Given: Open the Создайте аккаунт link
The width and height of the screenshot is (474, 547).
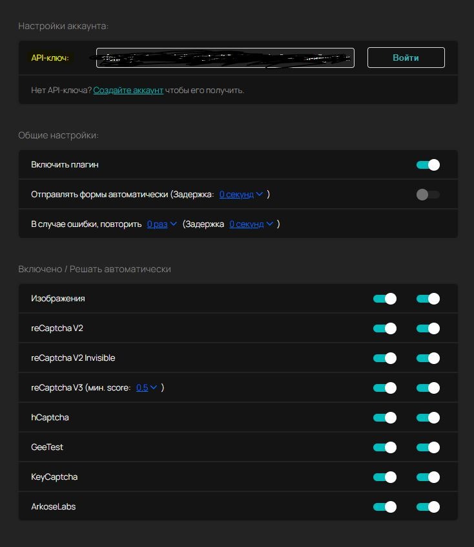Looking at the screenshot, I should coord(129,90).
